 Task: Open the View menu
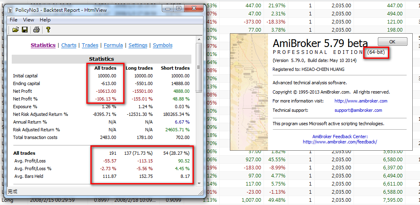click(x=28, y=20)
